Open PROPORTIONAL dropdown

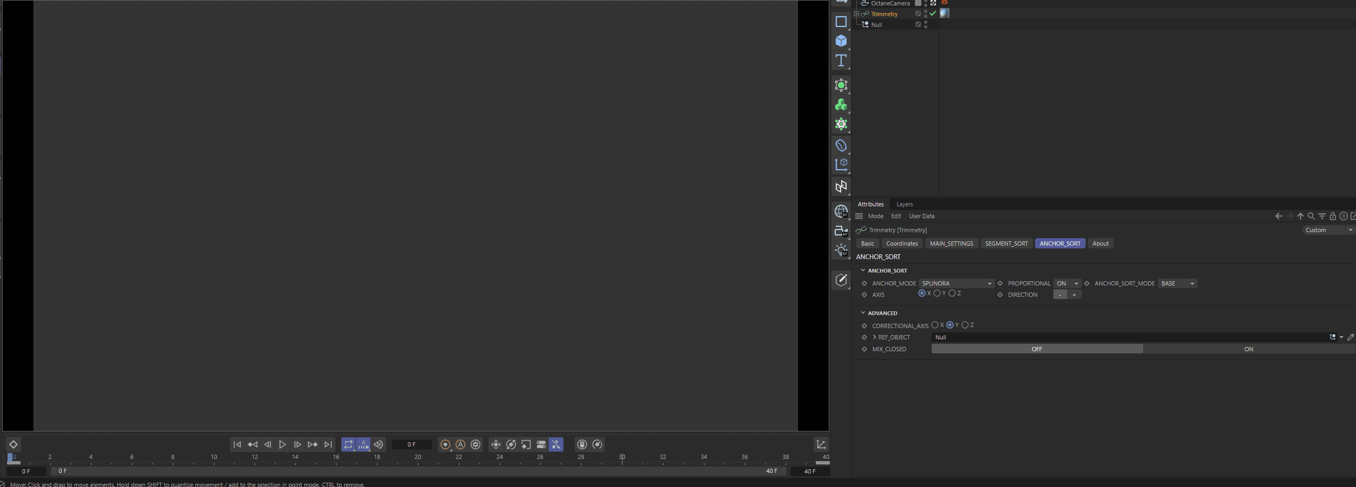[1067, 283]
